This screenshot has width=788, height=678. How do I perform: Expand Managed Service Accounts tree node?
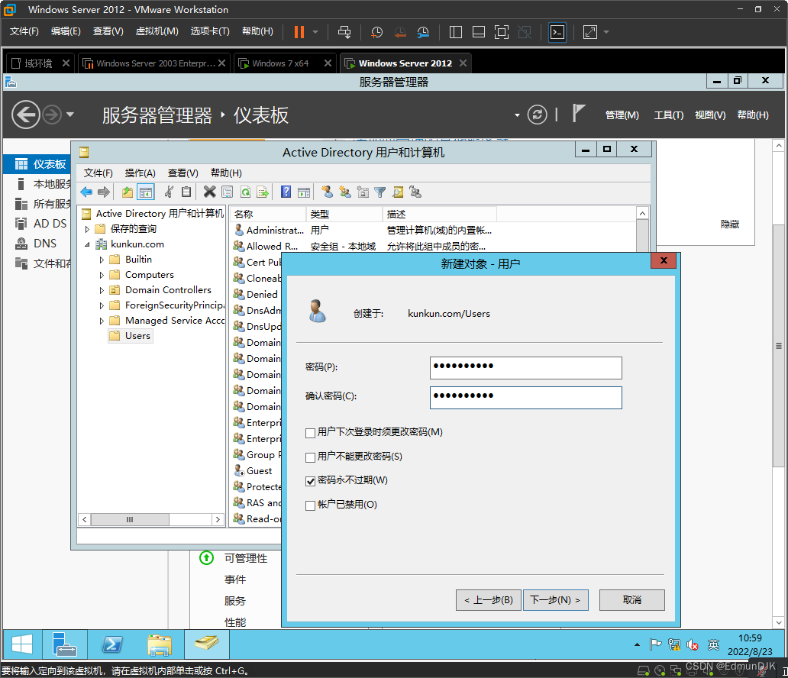pyautogui.click(x=102, y=321)
